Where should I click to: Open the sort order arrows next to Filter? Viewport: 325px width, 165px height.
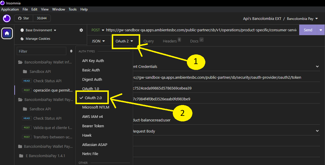(71, 51)
